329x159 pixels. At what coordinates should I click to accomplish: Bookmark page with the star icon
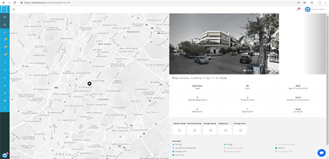[x=304, y=2]
